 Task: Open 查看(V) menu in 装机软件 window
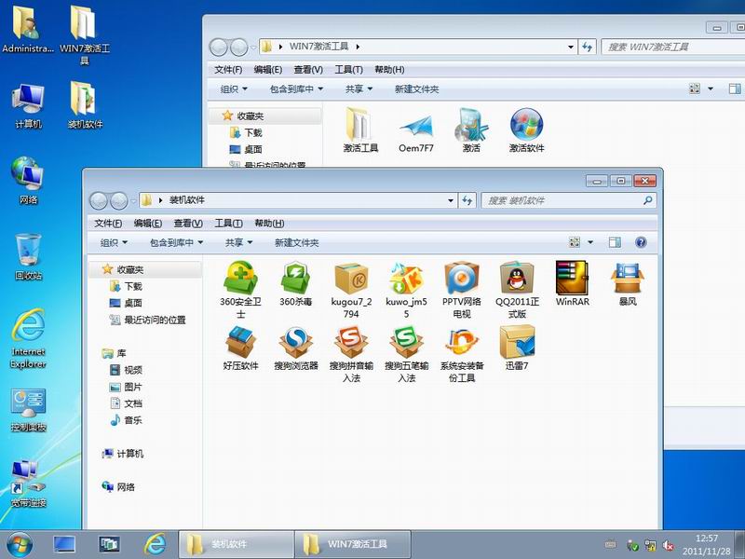(x=188, y=224)
